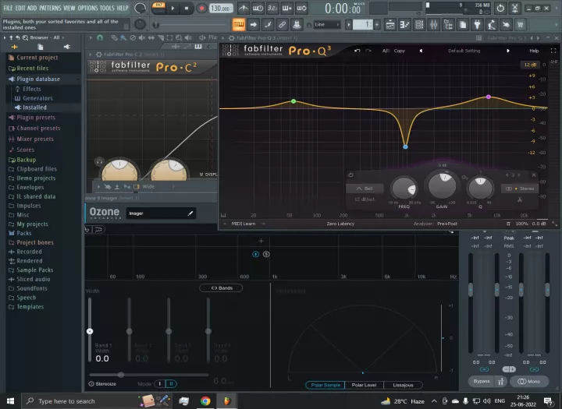Open the PATTERNS menu
562x409 pixels.
coord(50,8)
